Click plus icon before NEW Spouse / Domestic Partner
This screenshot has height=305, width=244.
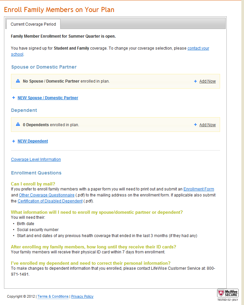pos(14,98)
